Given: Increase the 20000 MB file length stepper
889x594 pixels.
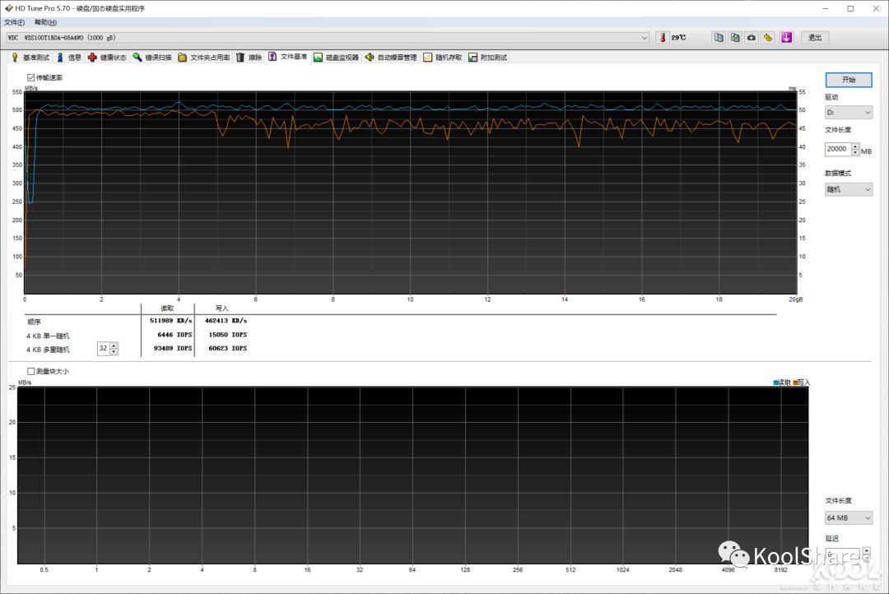Looking at the screenshot, I should 855,146.
